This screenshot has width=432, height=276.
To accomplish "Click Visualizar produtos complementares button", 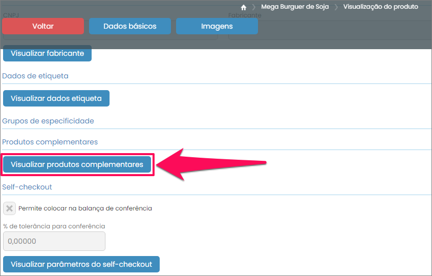I will pos(77,165).
